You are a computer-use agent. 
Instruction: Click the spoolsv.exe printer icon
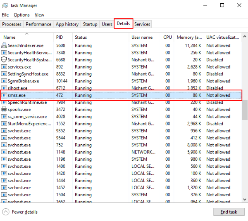pos(4,109)
